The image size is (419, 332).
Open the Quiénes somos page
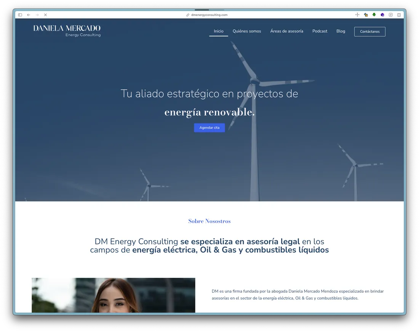pyautogui.click(x=247, y=31)
